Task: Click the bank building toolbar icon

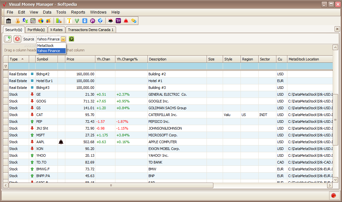Action: point(8,21)
